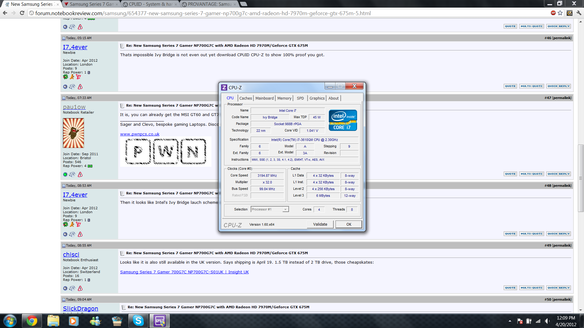The height and width of the screenshot is (328, 584).
Task: Open the Windows Start orb
Action: click(10, 321)
